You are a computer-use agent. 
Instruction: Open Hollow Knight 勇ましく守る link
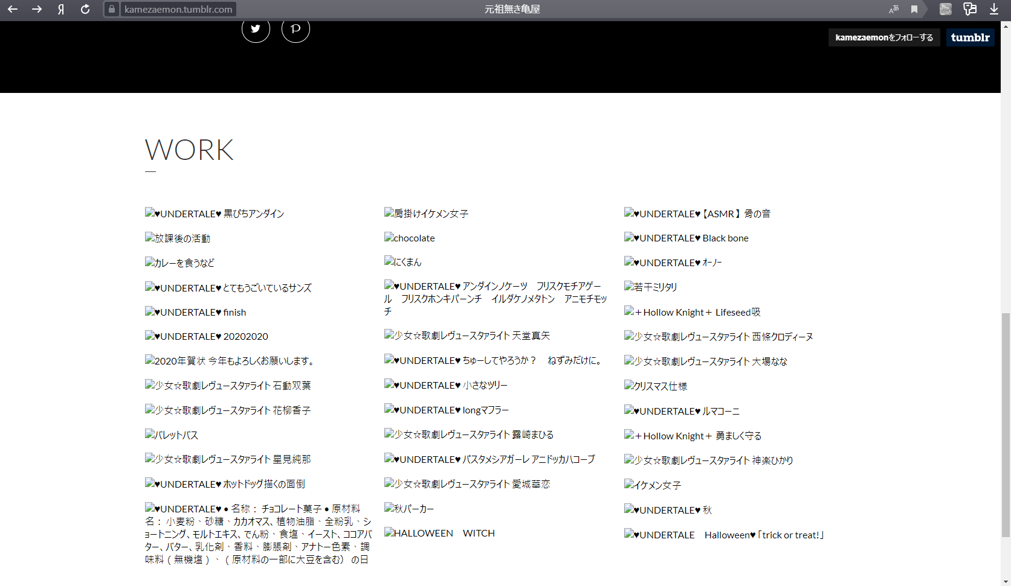pos(693,436)
